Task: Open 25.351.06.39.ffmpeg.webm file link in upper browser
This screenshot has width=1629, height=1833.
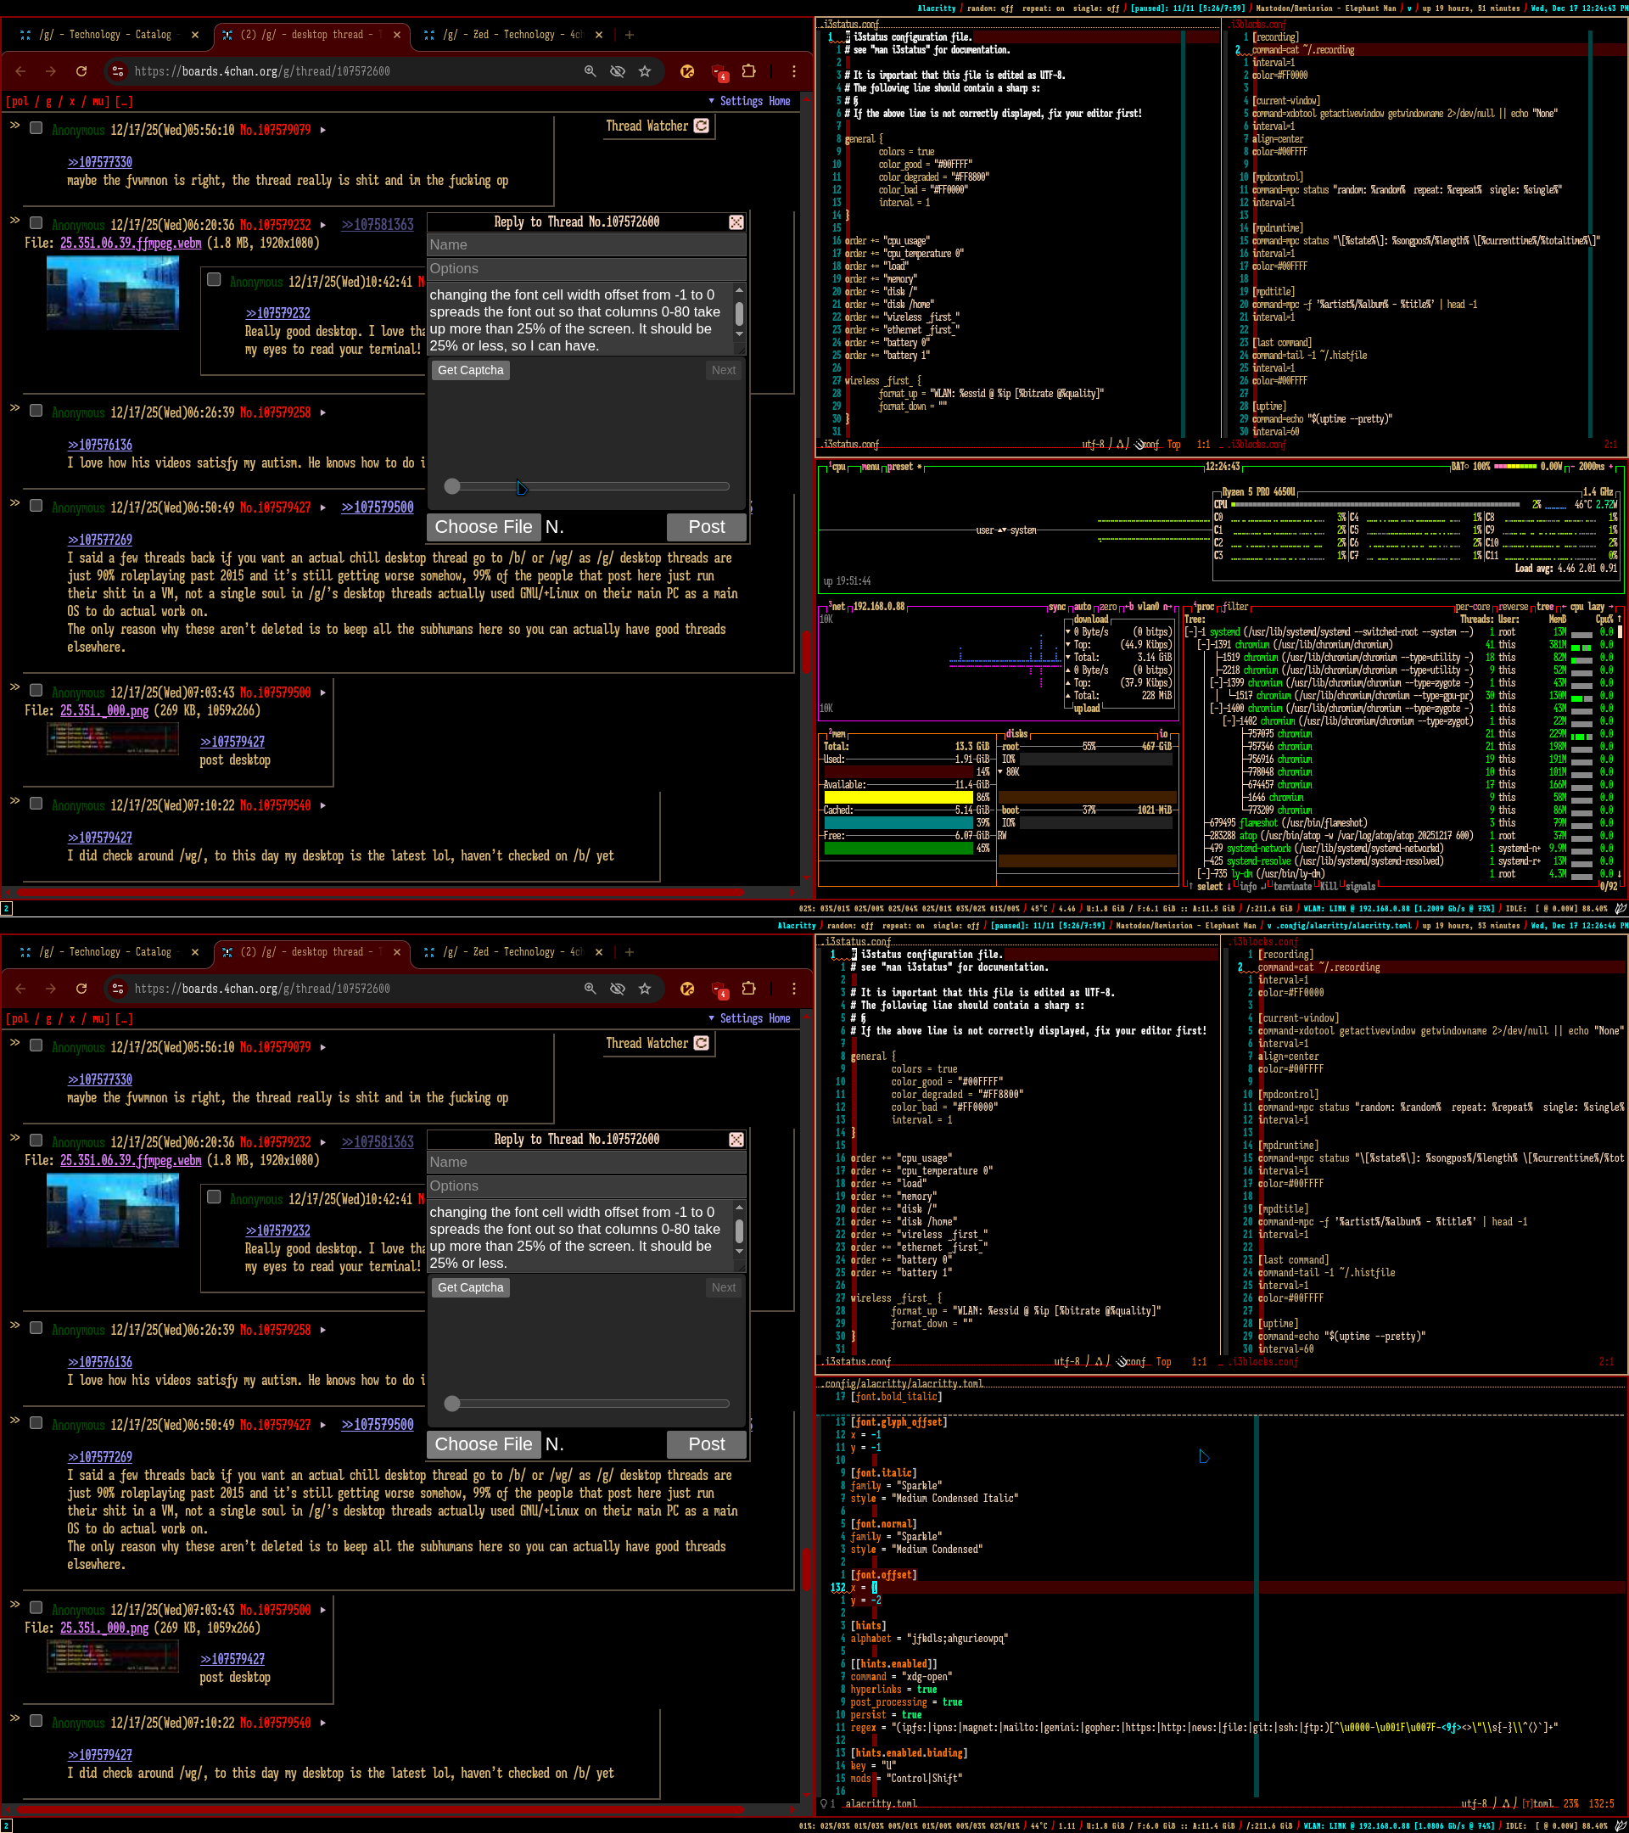Action: click(x=131, y=243)
